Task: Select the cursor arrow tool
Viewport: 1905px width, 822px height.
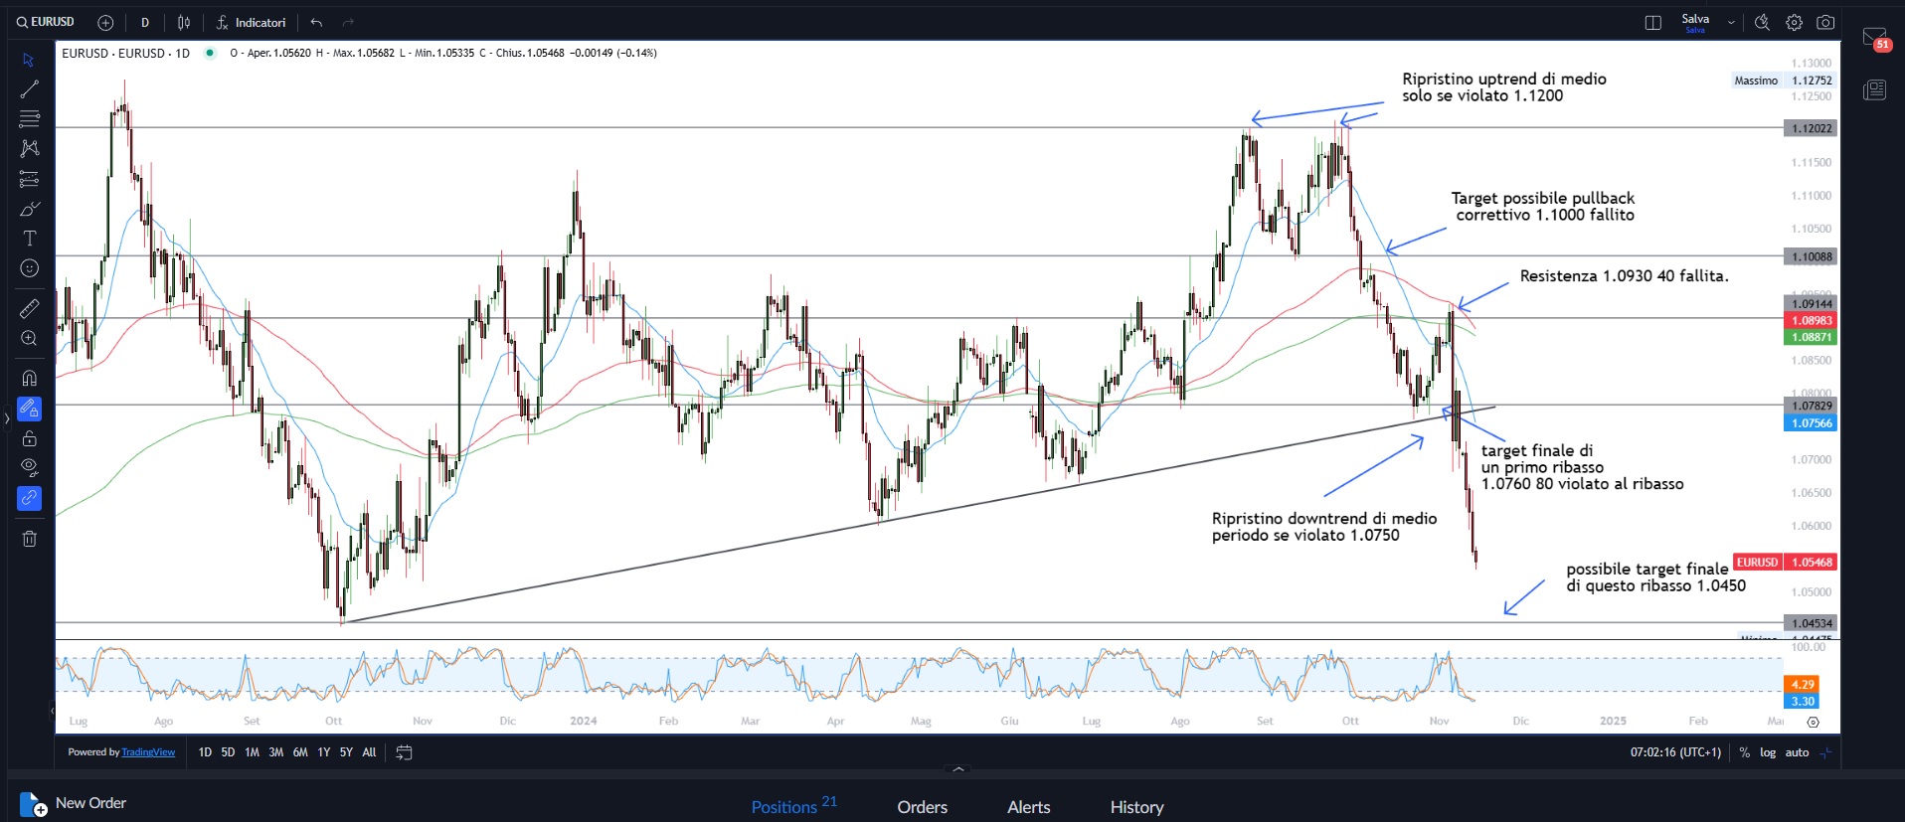Action: [x=29, y=60]
